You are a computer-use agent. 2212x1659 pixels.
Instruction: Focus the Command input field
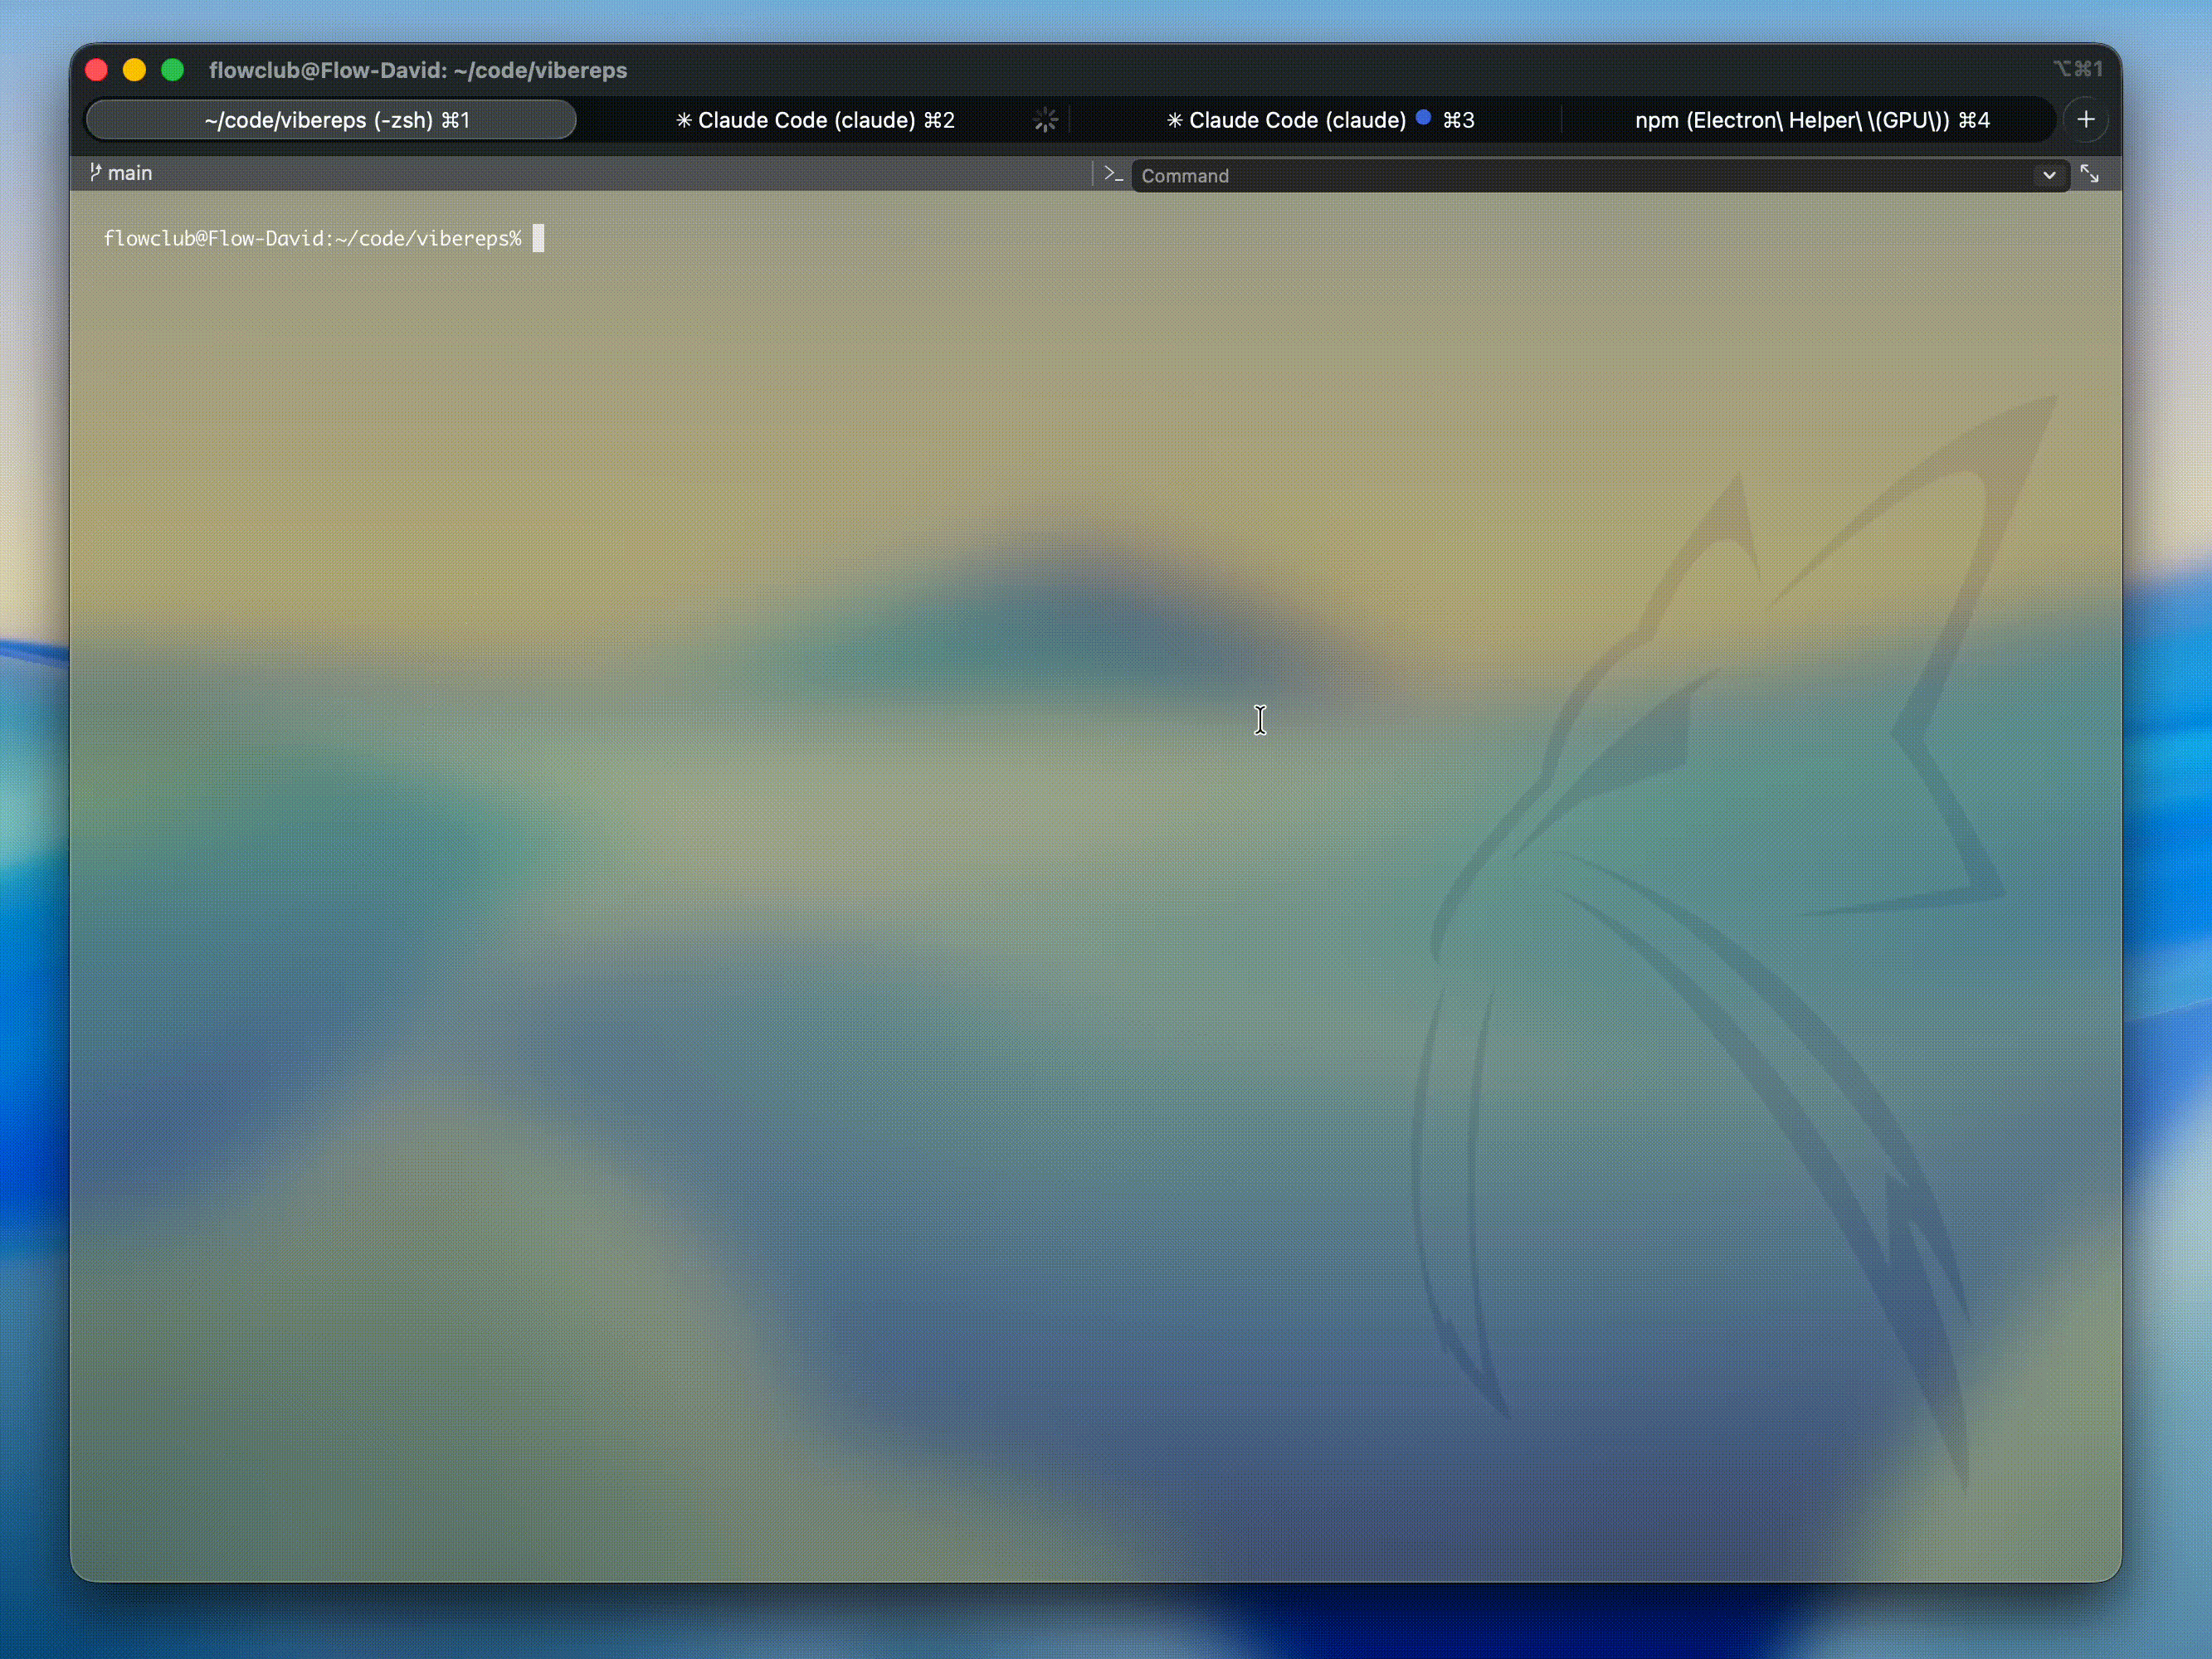[1580, 176]
